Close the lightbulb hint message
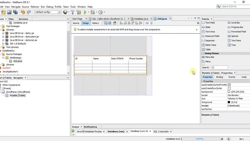Image resolution: width=250 pixels, height=141 pixels. (x=196, y=30)
